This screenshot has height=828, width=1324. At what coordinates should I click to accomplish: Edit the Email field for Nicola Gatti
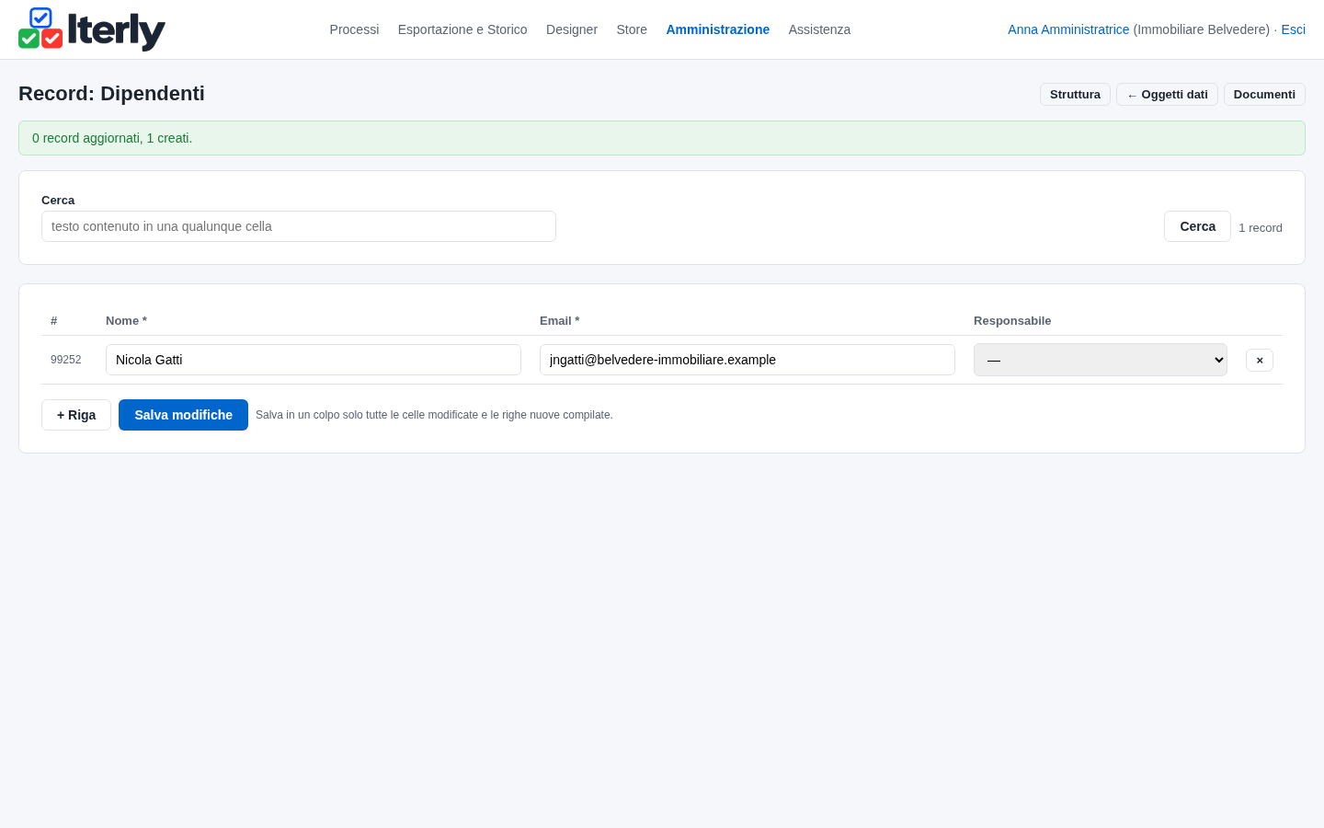(748, 360)
